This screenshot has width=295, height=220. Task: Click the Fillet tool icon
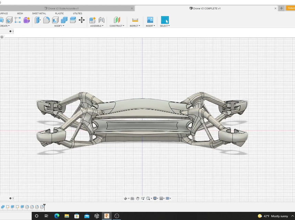pos(46,20)
